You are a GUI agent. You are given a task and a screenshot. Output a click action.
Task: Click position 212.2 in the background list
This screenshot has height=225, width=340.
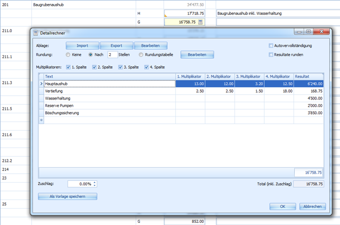(x=7, y=161)
